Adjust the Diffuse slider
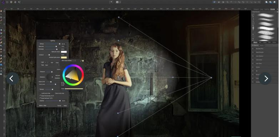Screen dimensions: 279x137 52,44
